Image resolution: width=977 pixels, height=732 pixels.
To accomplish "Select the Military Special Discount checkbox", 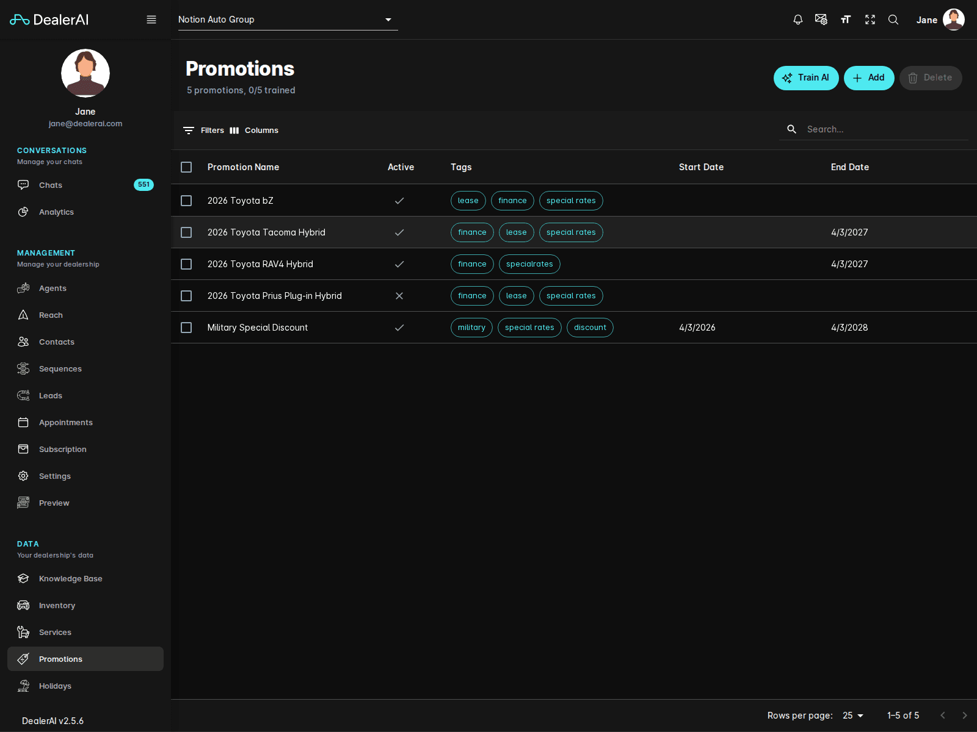I will [x=186, y=328].
